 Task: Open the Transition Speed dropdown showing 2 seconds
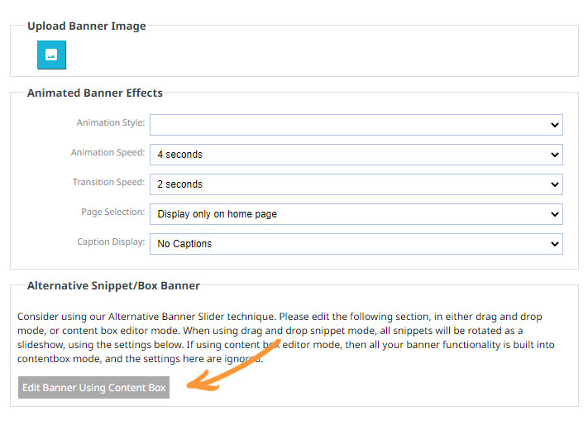tap(356, 184)
